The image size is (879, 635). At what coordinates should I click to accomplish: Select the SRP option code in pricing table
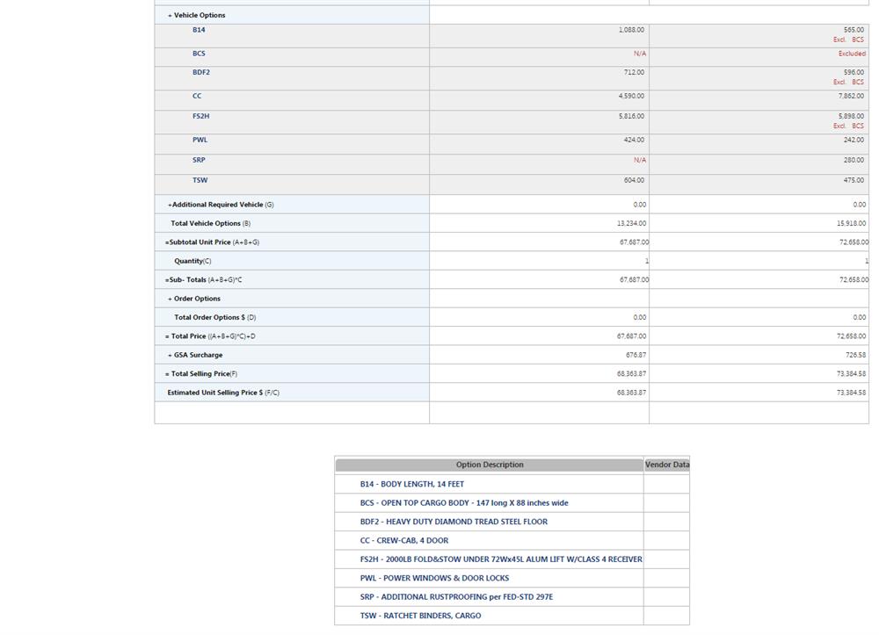[199, 160]
